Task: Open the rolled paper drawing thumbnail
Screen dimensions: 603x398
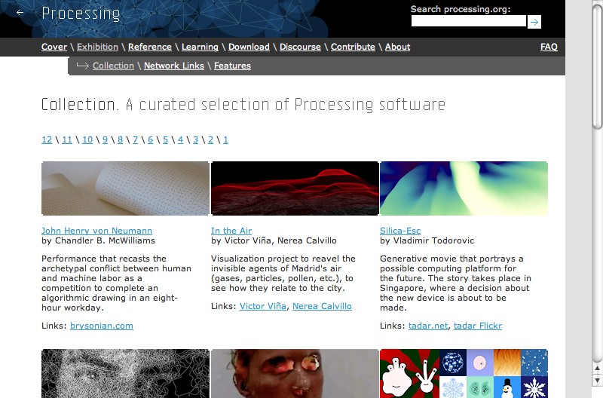Action: click(125, 188)
